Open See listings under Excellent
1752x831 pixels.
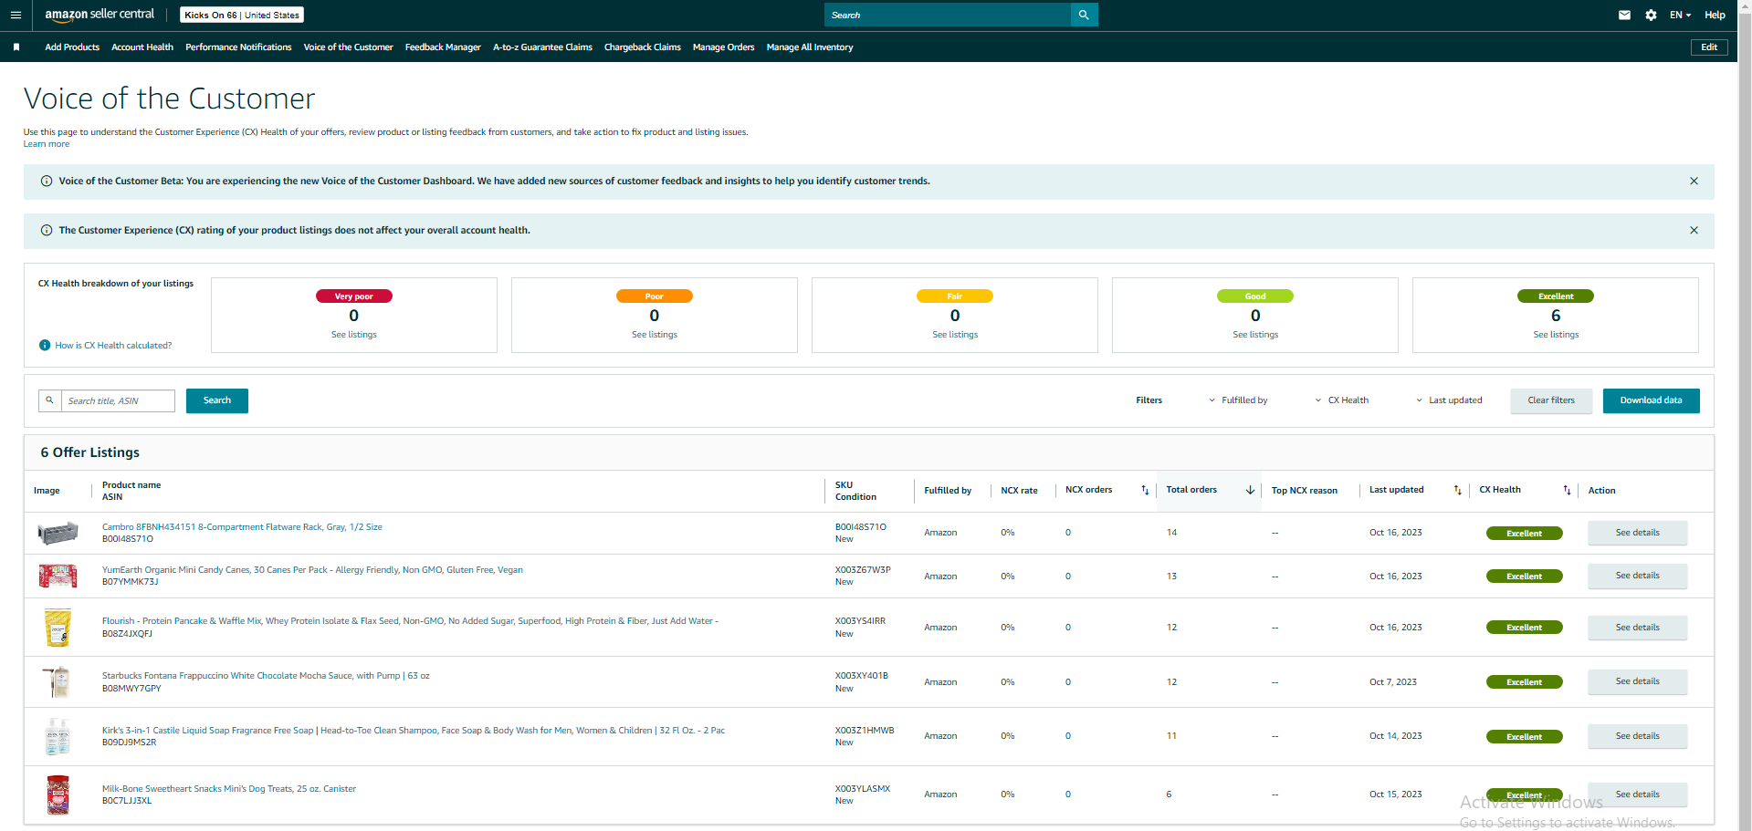pos(1556,335)
